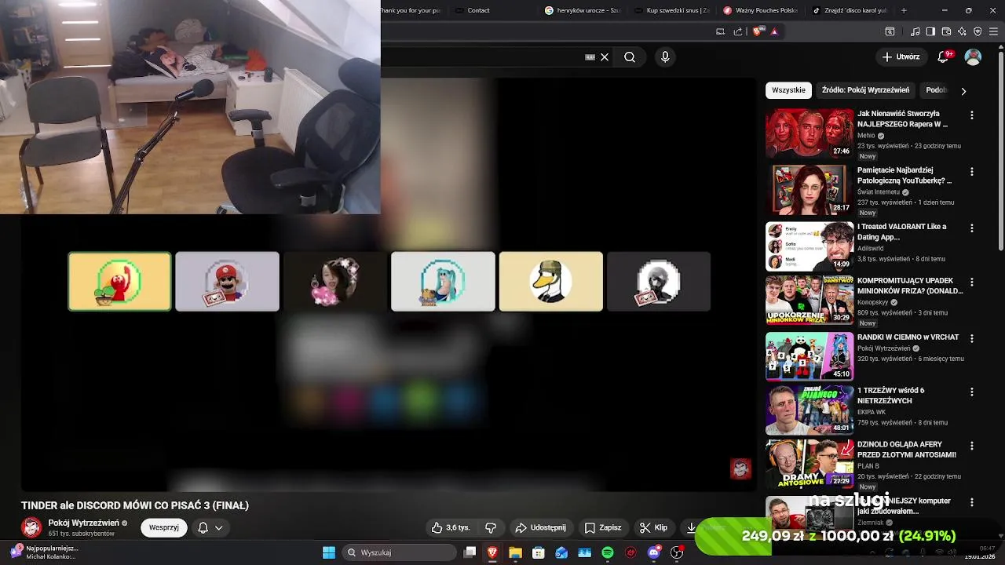Screen dimensions: 1005x565
Task: Switch to 'henryków urocze' Google tab
Action: (583, 10)
